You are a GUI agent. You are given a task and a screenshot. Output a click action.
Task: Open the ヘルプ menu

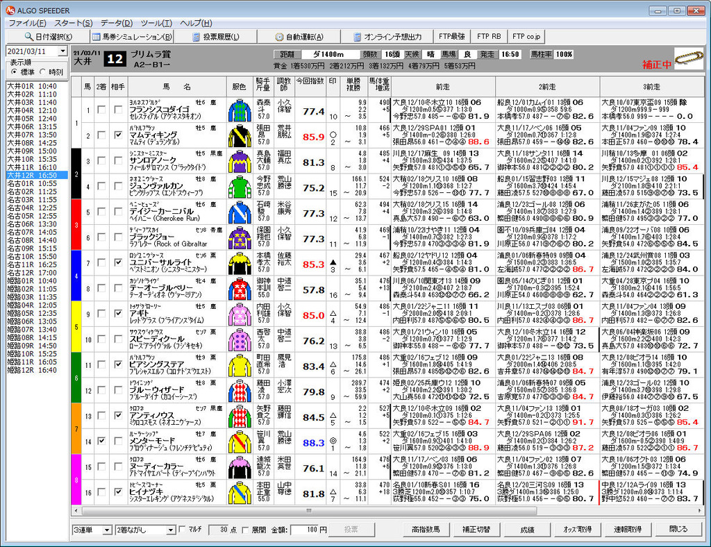pos(196,23)
